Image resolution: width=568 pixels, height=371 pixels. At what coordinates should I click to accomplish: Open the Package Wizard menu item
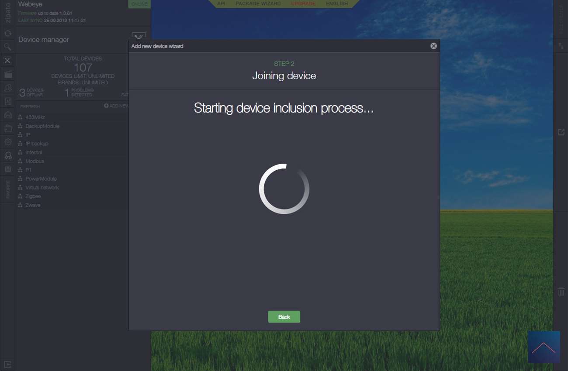pyautogui.click(x=258, y=3)
